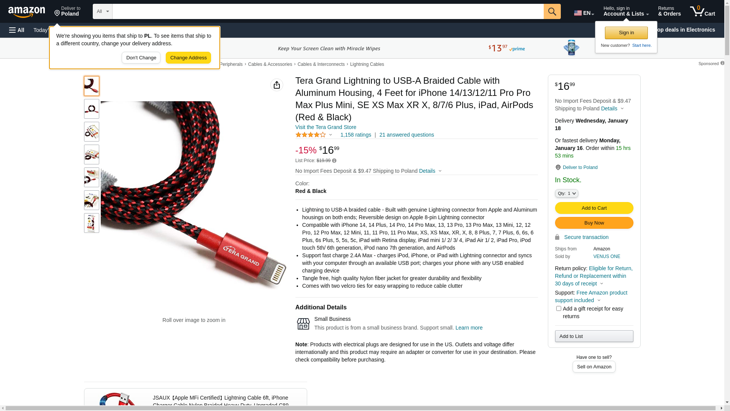
Task: Click the Deliver to Poland location icon
Action: [558, 167]
